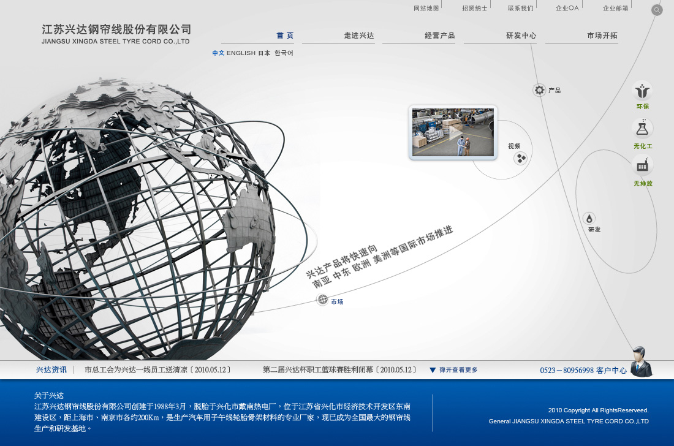
Task: Click the 市场 globe icon
Action: click(x=322, y=299)
